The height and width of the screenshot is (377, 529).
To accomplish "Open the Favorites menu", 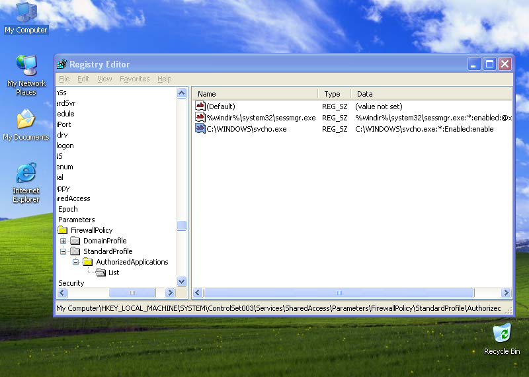I will (135, 79).
